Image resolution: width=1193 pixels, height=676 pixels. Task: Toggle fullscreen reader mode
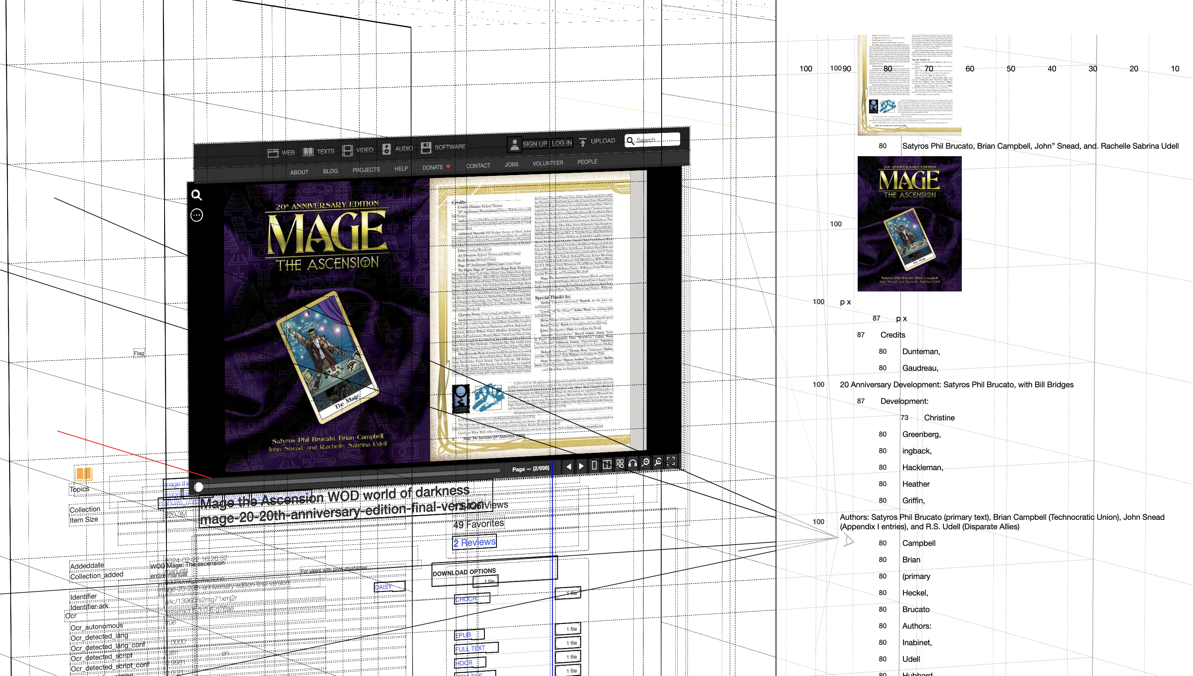point(671,461)
